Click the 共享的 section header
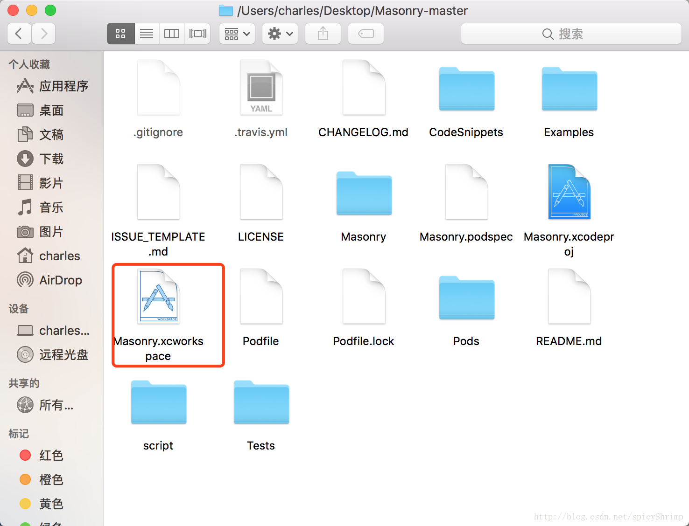The height and width of the screenshot is (526, 689). point(24,383)
